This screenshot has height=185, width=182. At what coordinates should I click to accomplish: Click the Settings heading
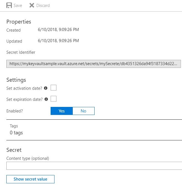(16, 80)
